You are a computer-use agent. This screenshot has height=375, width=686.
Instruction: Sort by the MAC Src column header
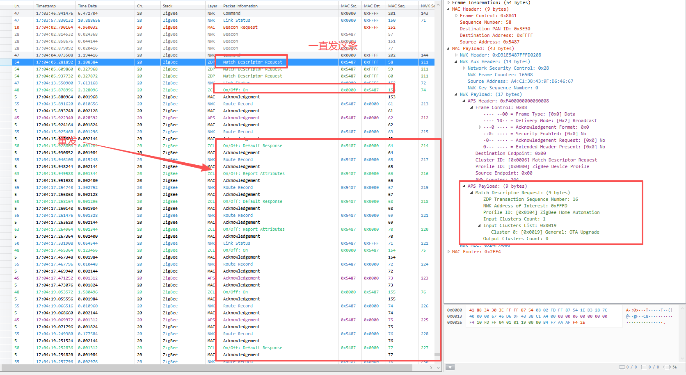pos(349,5)
